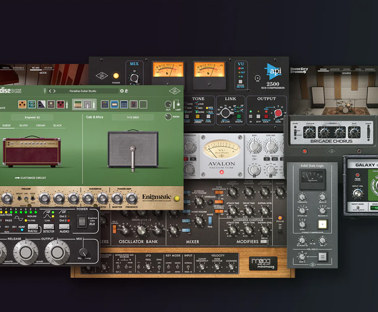Viewport: 378px width, 312px height.
Task: Click the UA logo on the API 2500
Action: coord(102,76)
